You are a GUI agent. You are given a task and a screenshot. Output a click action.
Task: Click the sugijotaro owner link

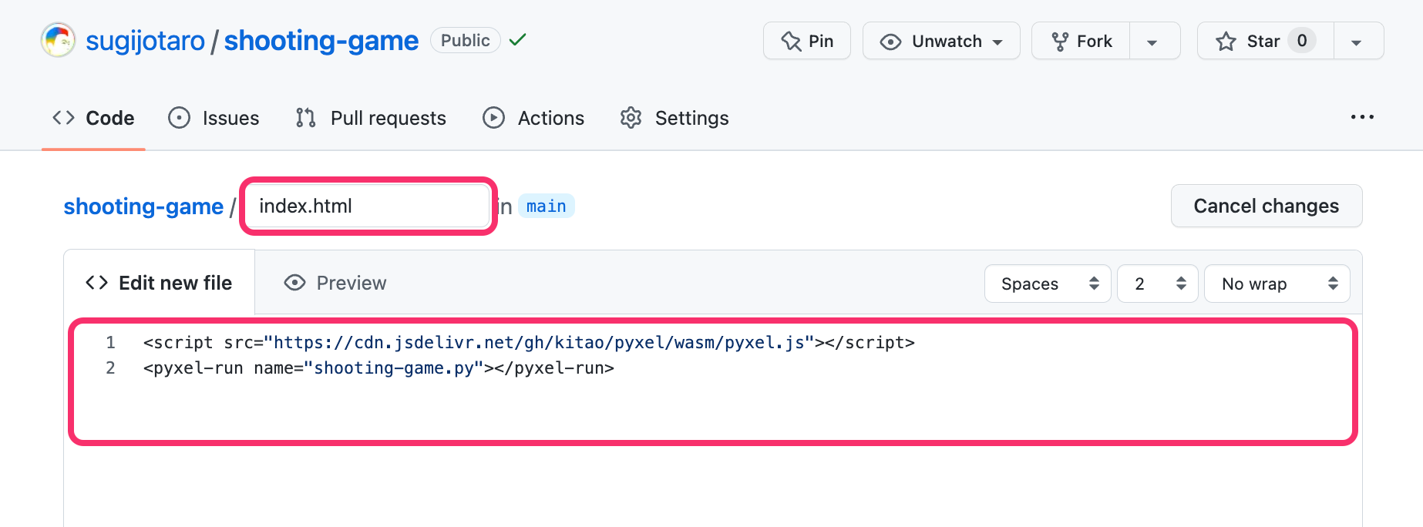[145, 41]
